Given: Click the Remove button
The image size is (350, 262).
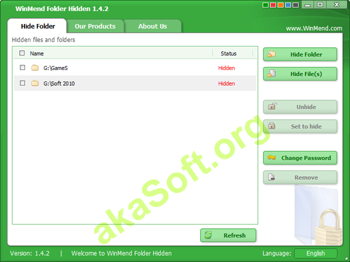Looking at the screenshot, I should point(300,177).
